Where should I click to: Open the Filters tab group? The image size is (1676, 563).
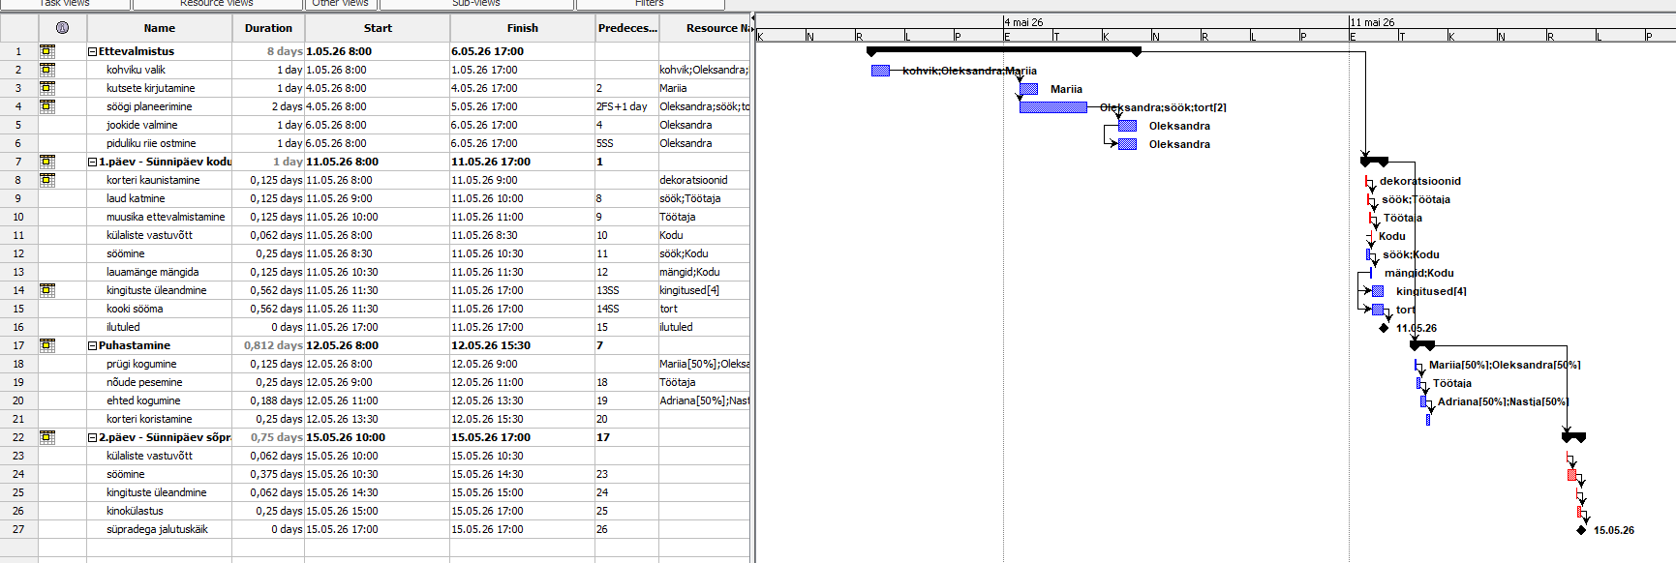pyautogui.click(x=649, y=4)
